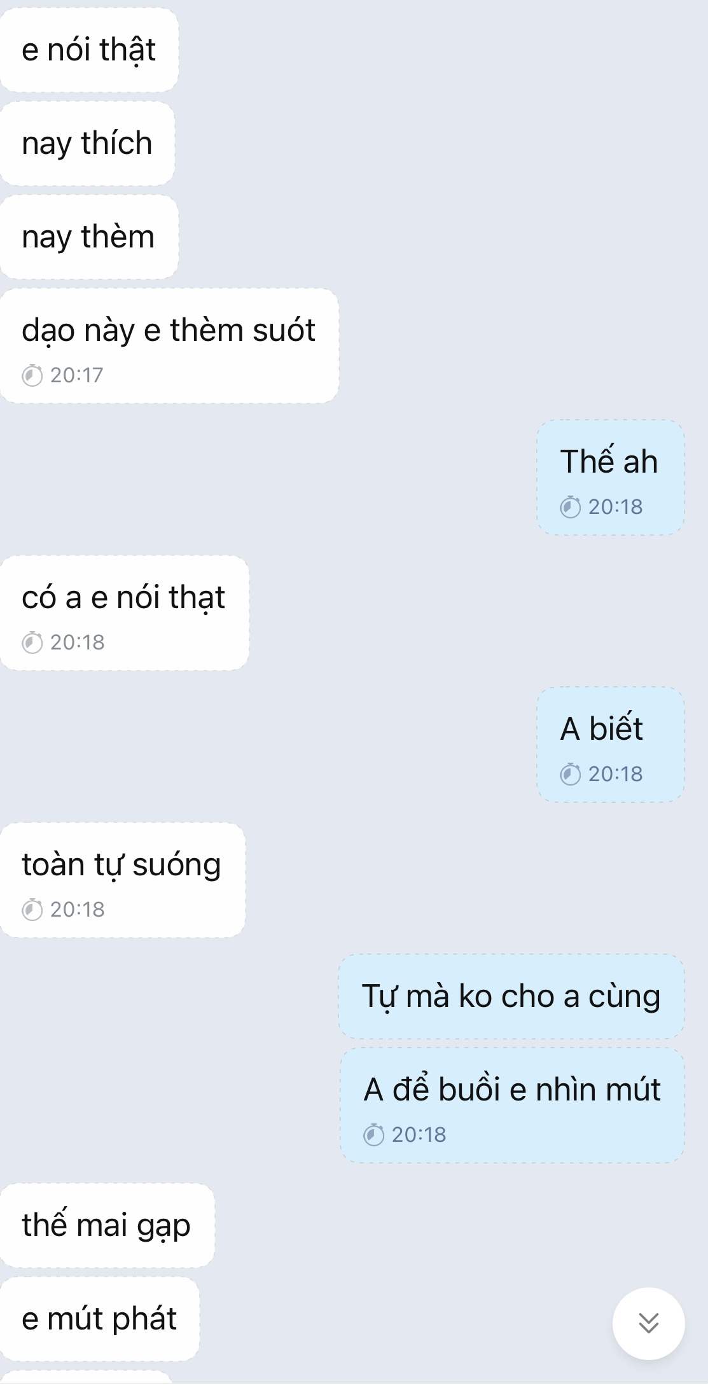Screen dimensions: 708x1395
Task: Tap the 20:17 timestamp text
Action: [x=76, y=375]
